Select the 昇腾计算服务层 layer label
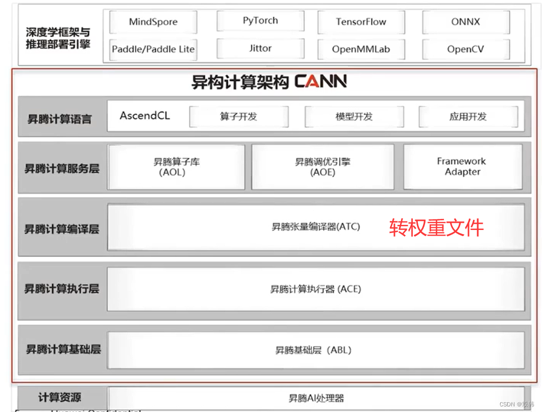This screenshot has height=412, width=542. tap(62, 168)
